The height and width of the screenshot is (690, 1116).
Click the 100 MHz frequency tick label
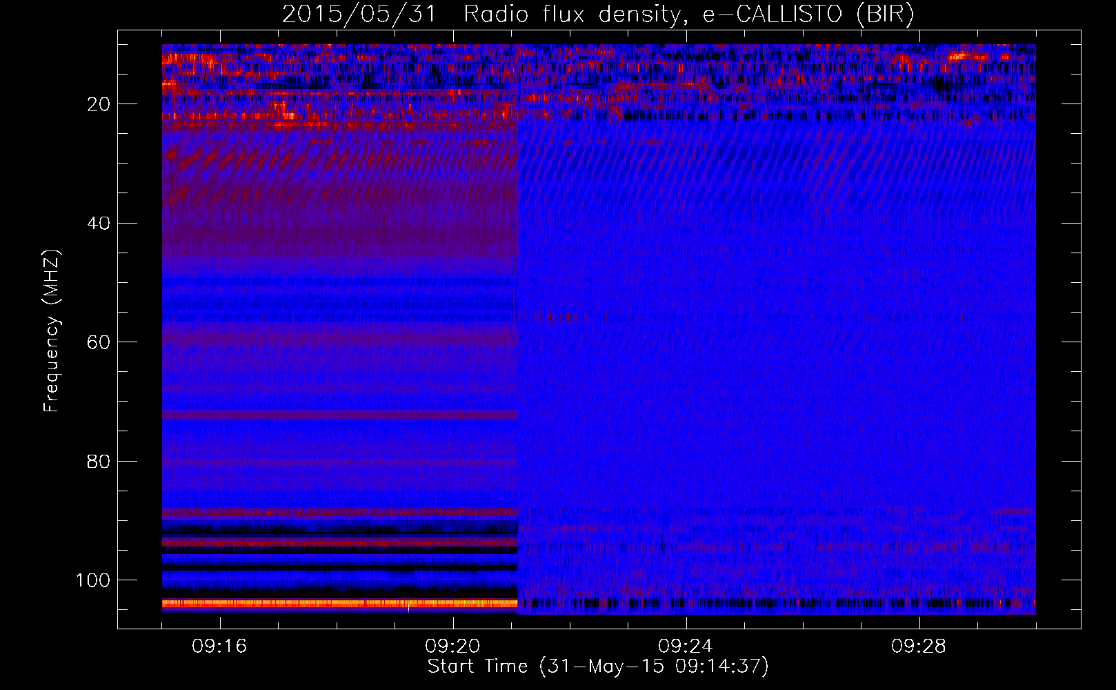coord(93,580)
